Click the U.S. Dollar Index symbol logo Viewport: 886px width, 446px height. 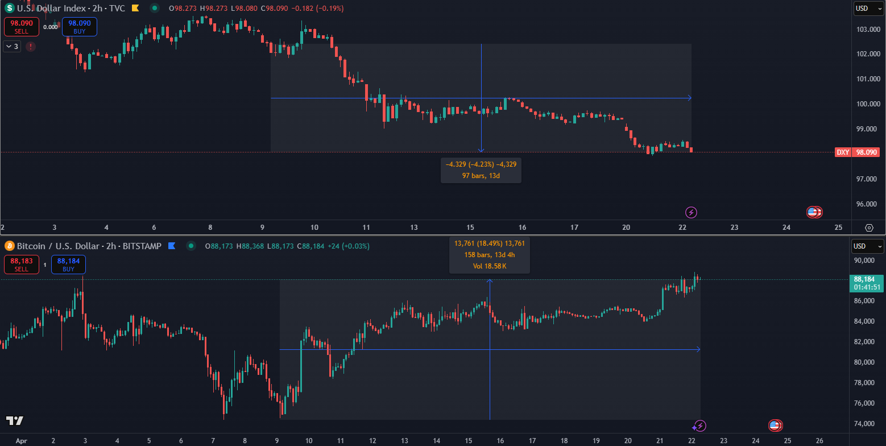(x=9, y=9)
